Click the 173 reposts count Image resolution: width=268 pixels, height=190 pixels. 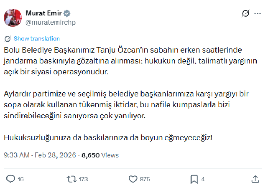83,179
